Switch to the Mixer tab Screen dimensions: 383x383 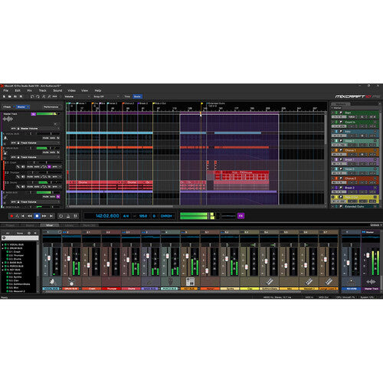[49, 225]
